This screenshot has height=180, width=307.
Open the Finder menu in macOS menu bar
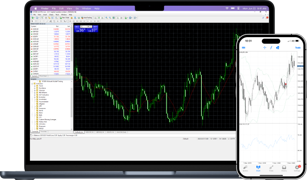point(44,8)
